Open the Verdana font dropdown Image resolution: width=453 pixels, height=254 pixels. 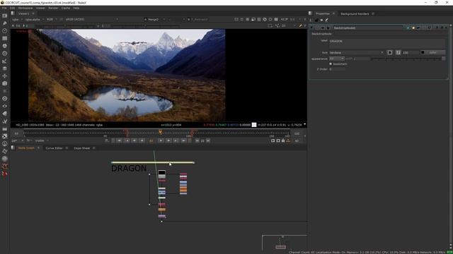point(357,52)
